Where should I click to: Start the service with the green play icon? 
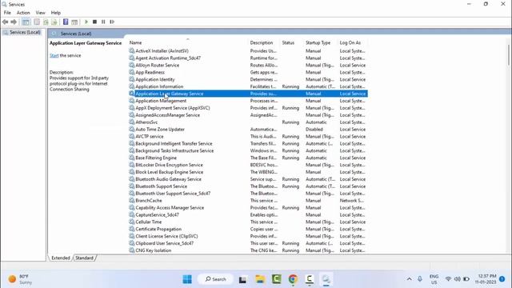click(86, 22)
